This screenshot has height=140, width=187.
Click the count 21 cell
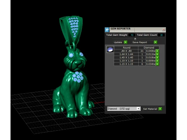pos(142,51)
